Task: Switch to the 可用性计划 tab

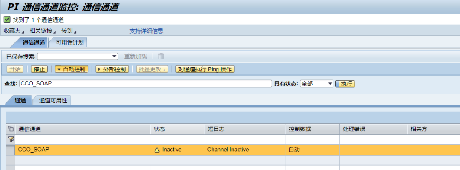Action: point(70,43)
